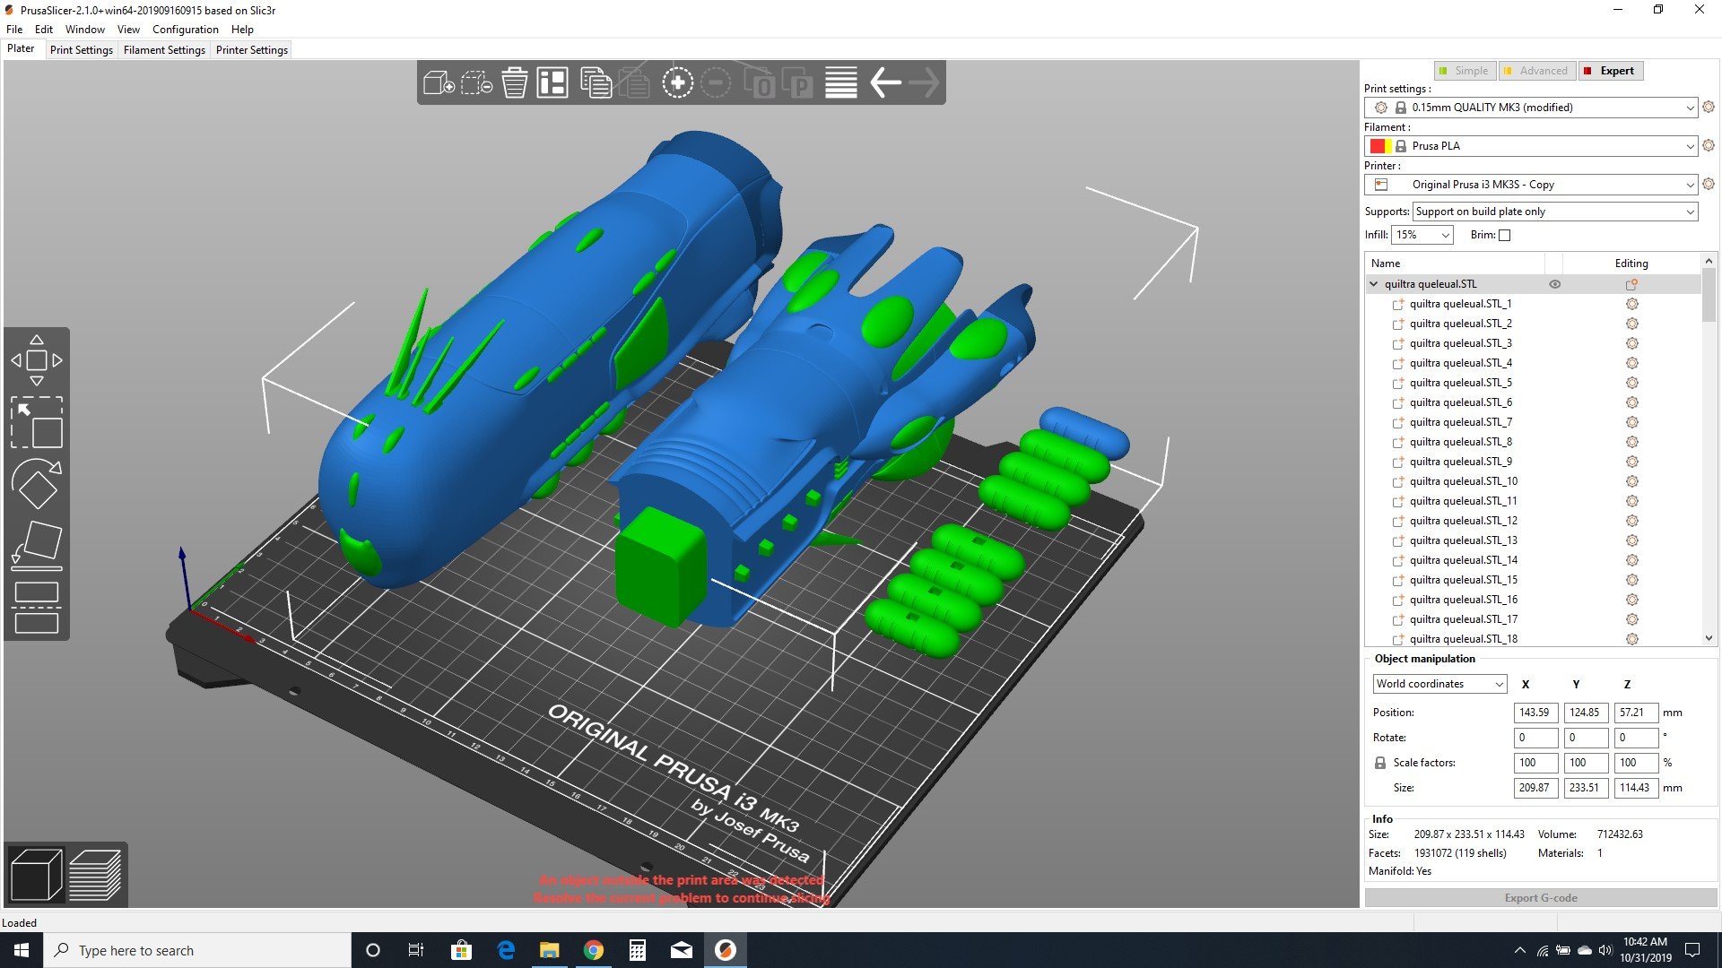Open the Infill percentage dropdown
The image size is (1722, 968).
[x=1422, y=235]
